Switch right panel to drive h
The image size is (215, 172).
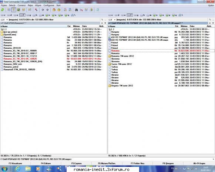point(142,15)
